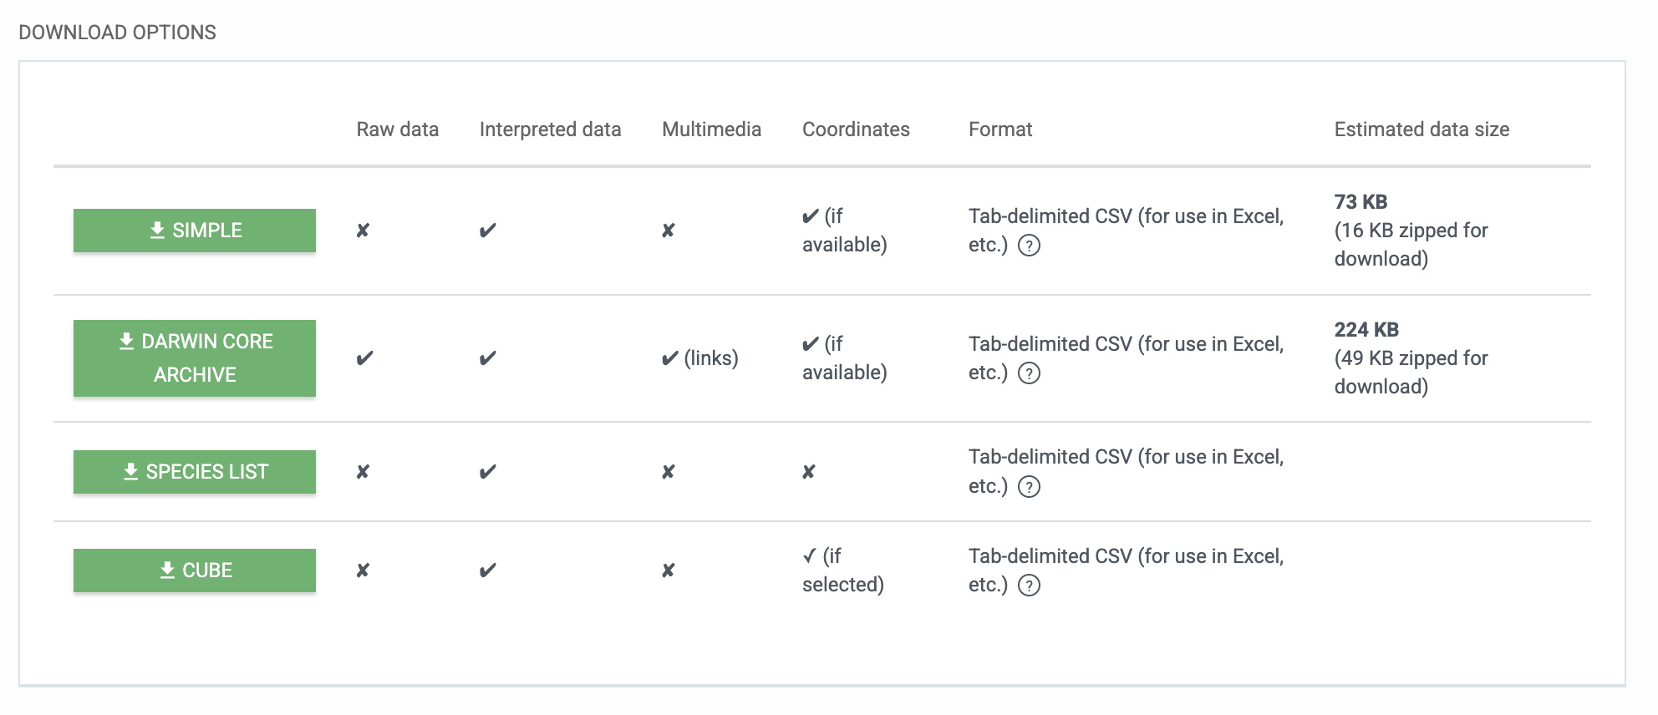Open format help icon in Darwin Core row
Viewport: 1658px width, 715px height.
tap(1029, 373)
